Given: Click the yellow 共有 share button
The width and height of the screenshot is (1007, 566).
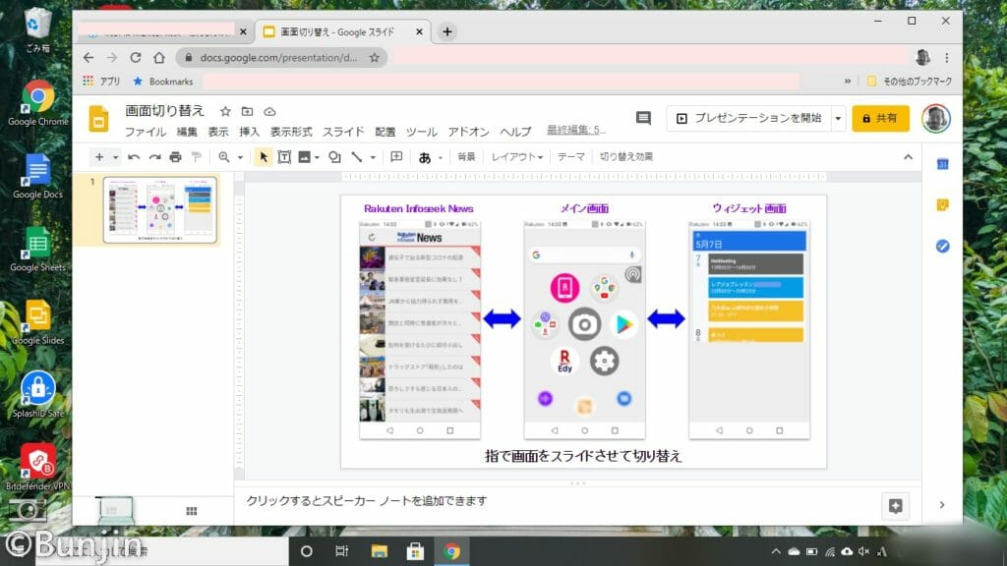Looking at the screenshot, I should tap(880, 118).
